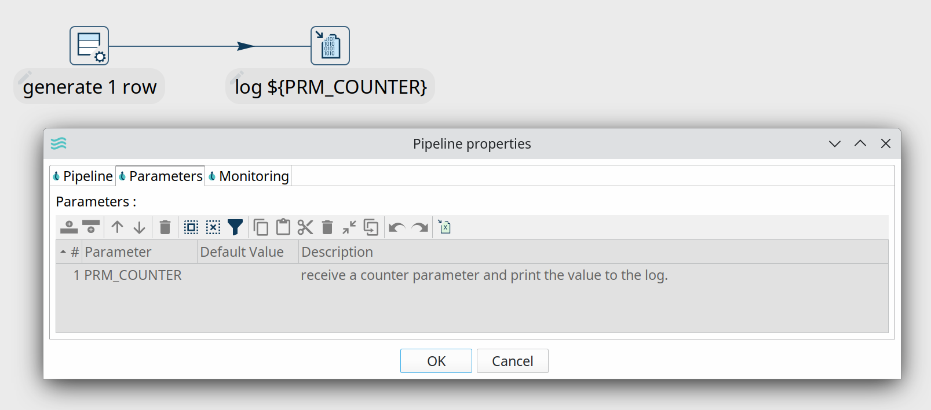Click the select all rows icon
The height and width of the screenshot is (410, 931).
191,227
